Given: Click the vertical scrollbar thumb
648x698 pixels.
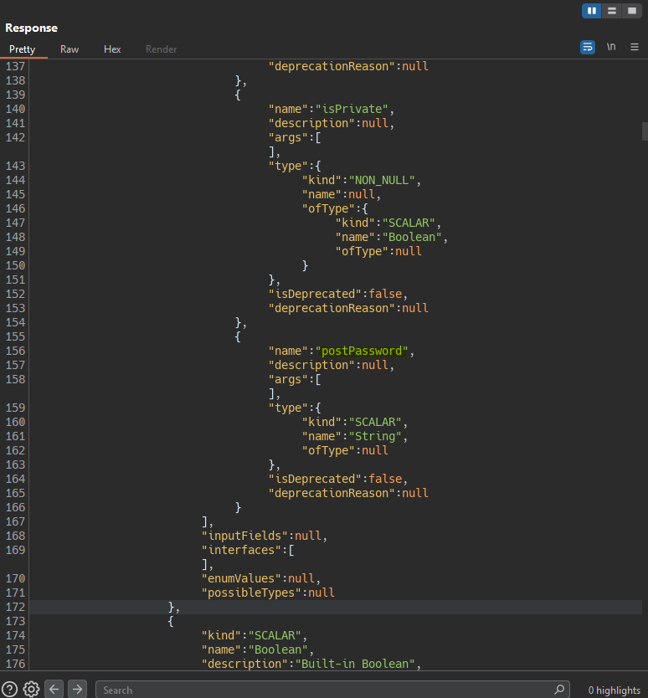Looking at the screenshot, I should (x=645, y=131).
